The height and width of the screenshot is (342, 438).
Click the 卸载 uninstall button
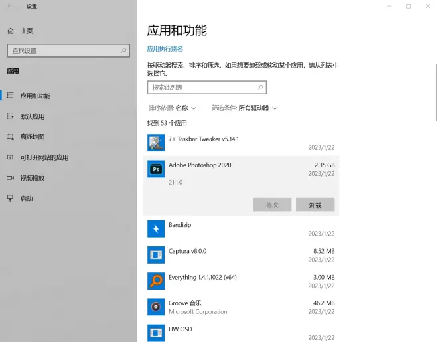coord(315,205)
